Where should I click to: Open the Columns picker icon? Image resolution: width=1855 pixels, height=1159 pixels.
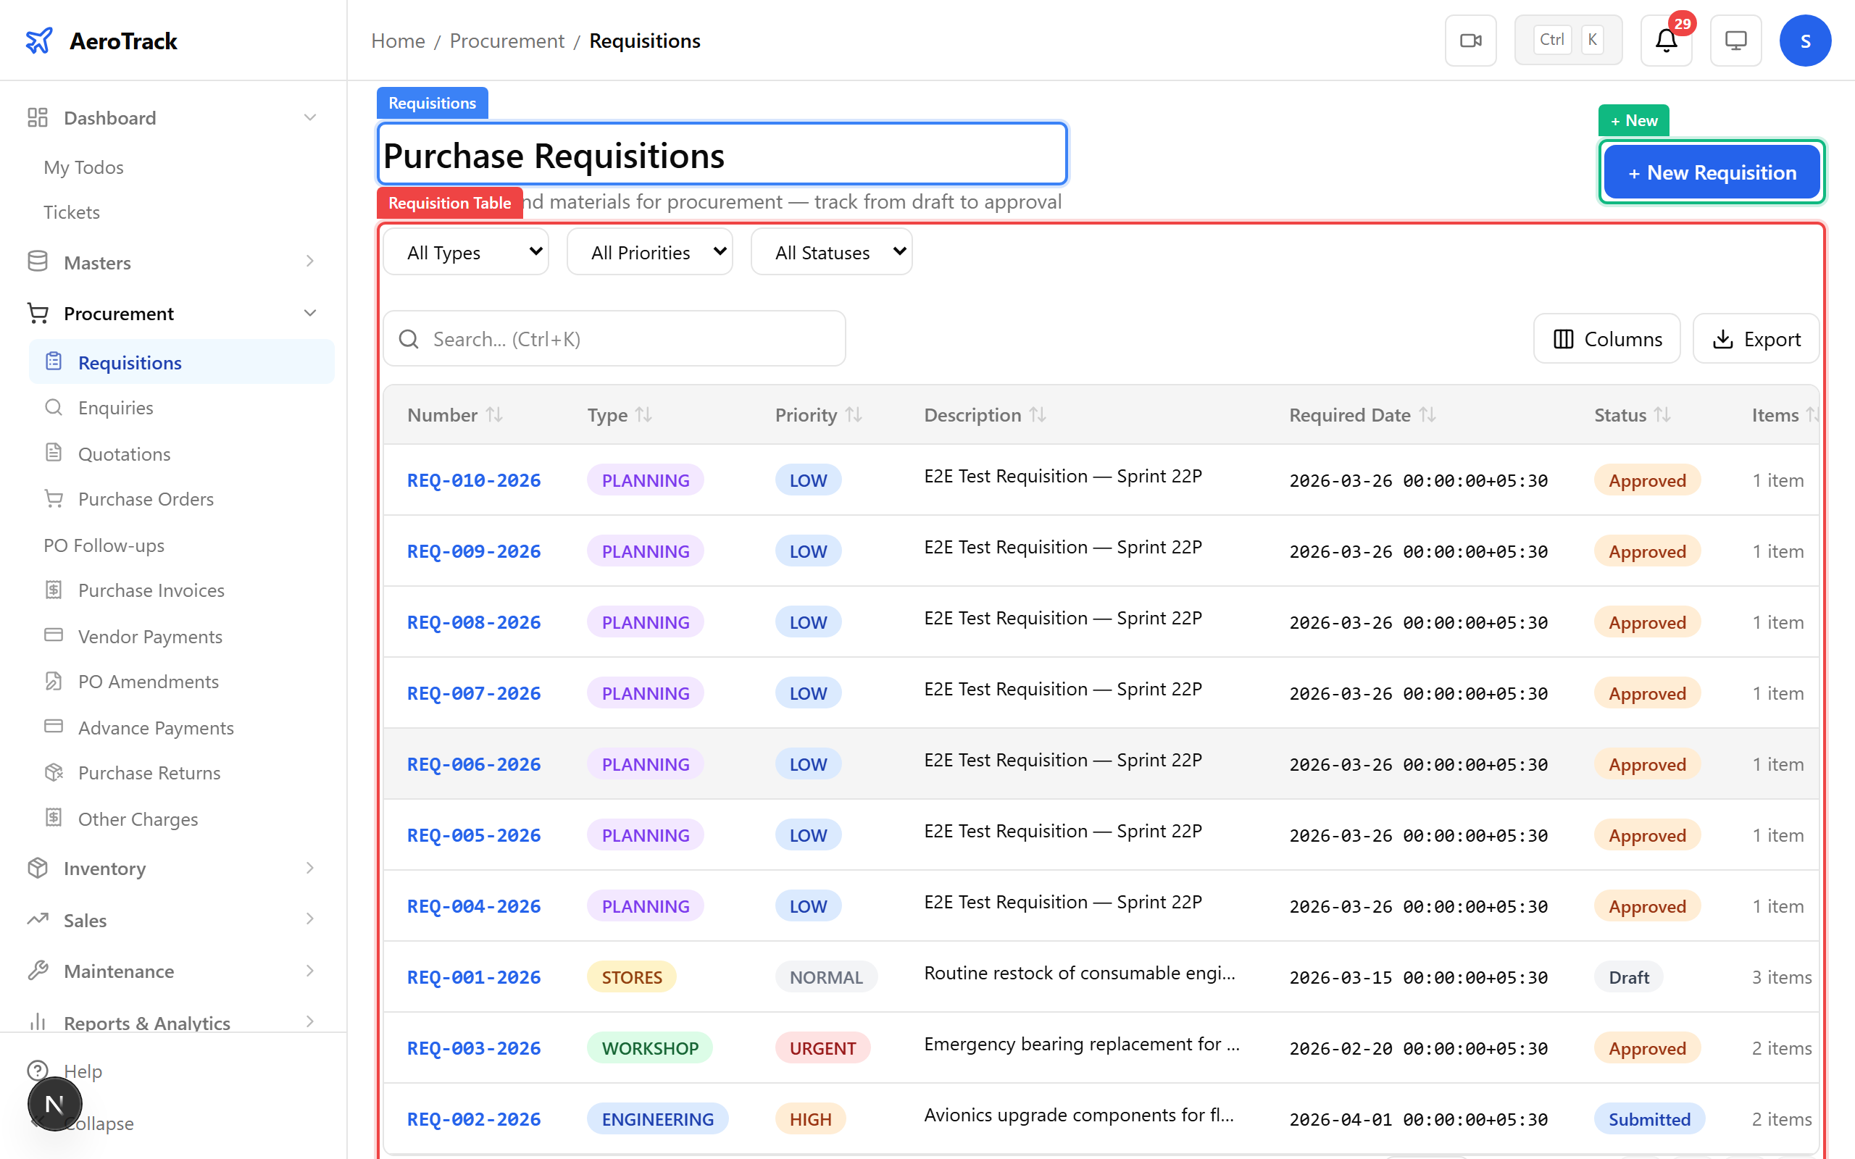(x=1564, y=338)
